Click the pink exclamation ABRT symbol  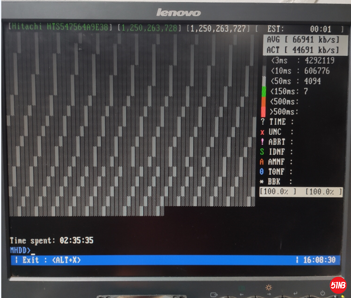[262, 142]
